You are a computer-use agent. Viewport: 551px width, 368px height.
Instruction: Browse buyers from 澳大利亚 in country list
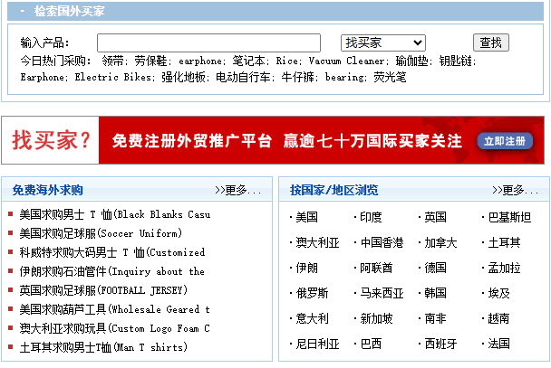pyautogui.click(x=318, y=242)
